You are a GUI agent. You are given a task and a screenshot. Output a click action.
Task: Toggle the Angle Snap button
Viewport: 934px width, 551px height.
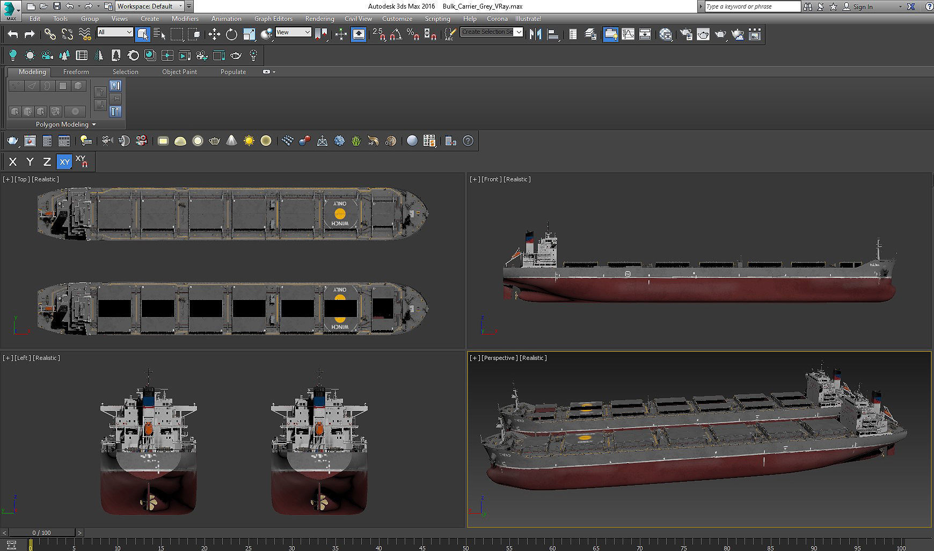point(396,34)
